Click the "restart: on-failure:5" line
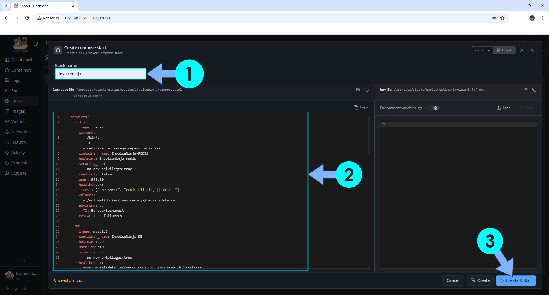This screenshot has width=549, height=295. [x=100, y=216]
